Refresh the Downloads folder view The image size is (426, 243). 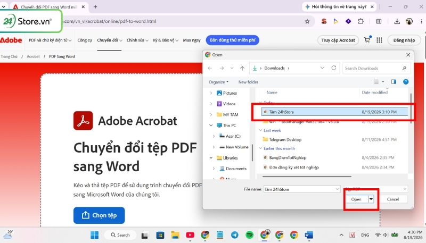pos(334,68)
